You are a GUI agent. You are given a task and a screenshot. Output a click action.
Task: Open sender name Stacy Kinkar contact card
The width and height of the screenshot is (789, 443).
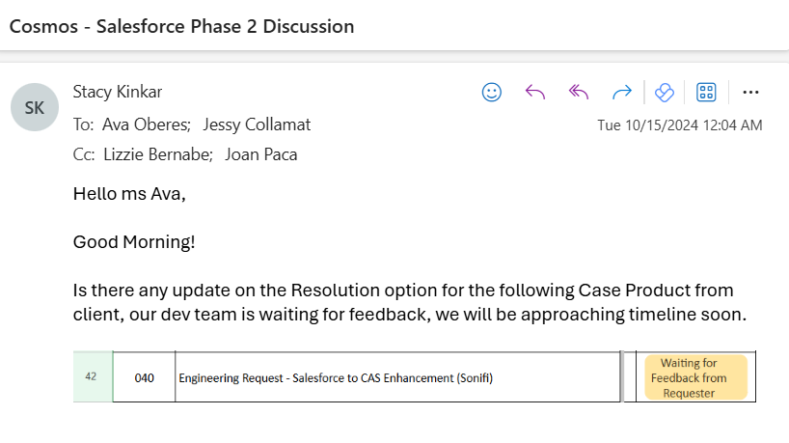(118, 92)
